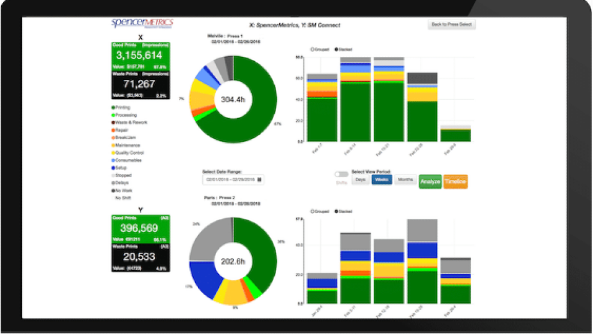
Task: Click Back to Press Select button
Action: 451,25
